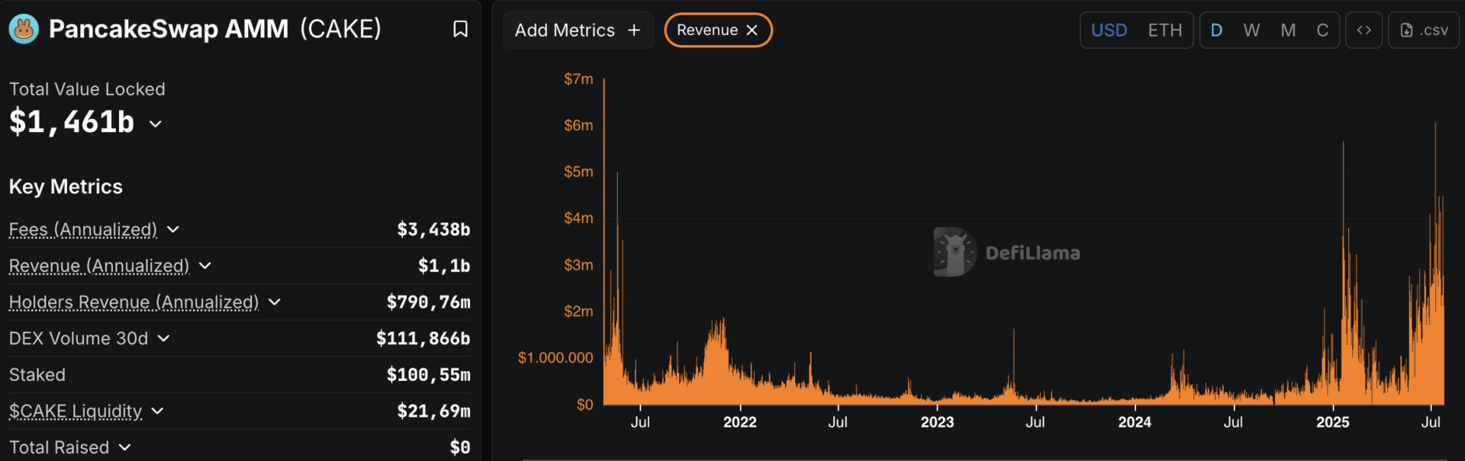Screen dimensions: 1465x461
Task: Click the 2024 x-axis label
Action: pos(1135,422)
